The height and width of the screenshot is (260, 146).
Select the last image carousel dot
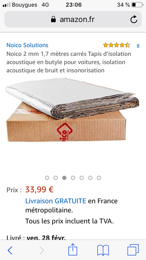99,178
